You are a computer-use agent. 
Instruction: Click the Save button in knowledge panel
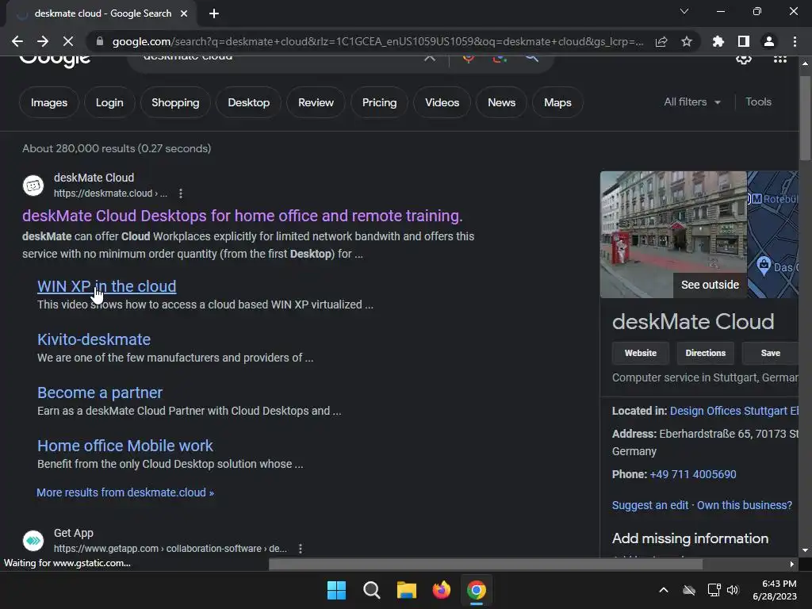pos(770,353)
